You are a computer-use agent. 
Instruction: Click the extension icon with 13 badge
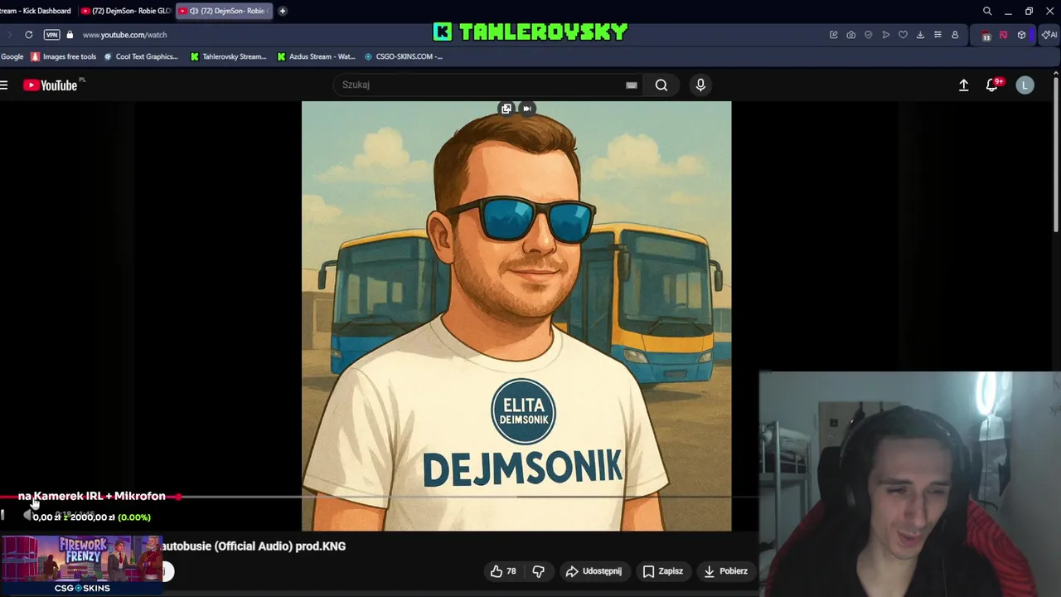coord(986,35)
